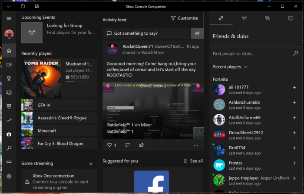Click Customize in the Activity feed
Screen dimensions: 304x194
coord(184,18)
